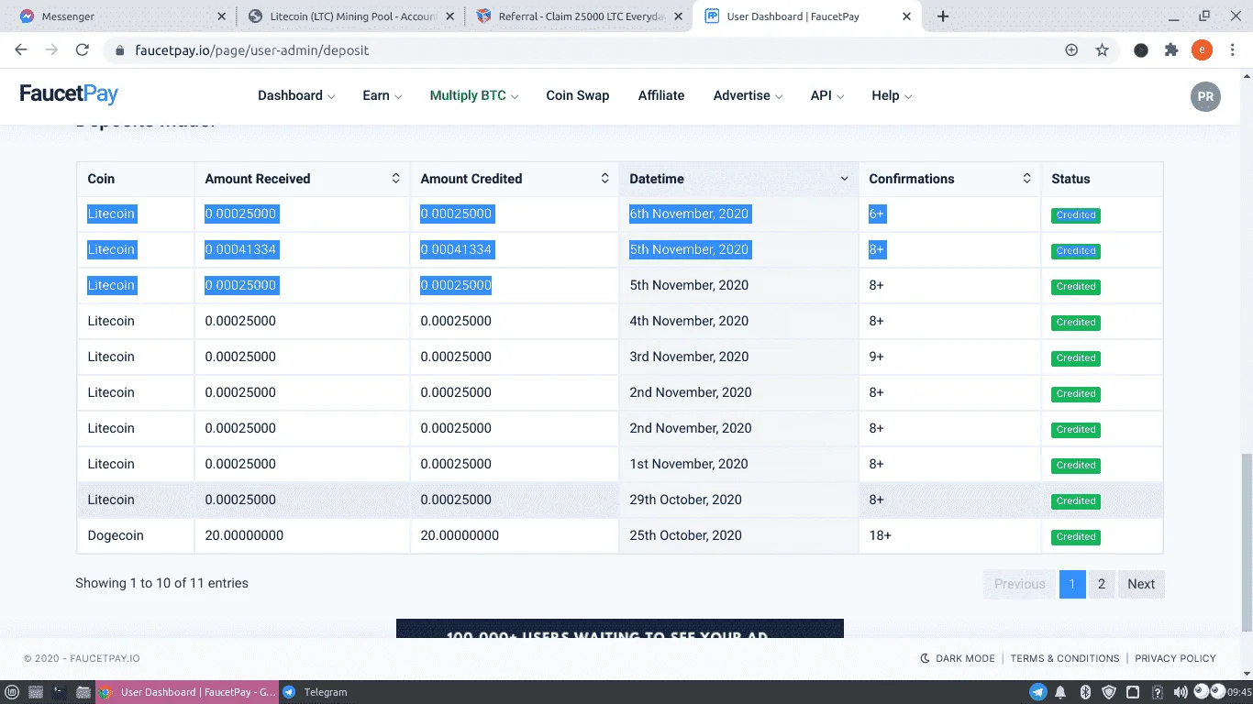Open the Affiliate page

661,95
